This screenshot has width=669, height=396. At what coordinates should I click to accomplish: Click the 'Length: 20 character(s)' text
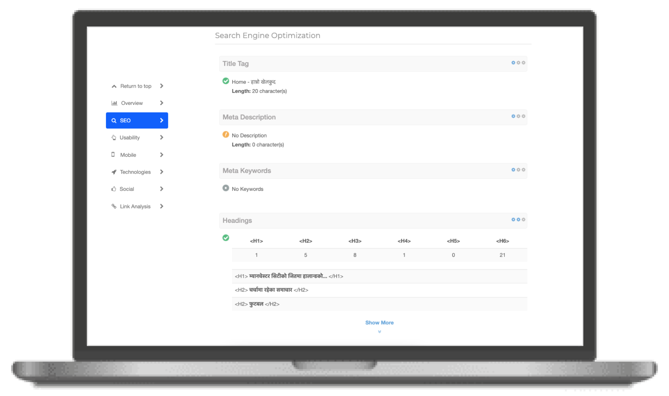tap(259, 91)
